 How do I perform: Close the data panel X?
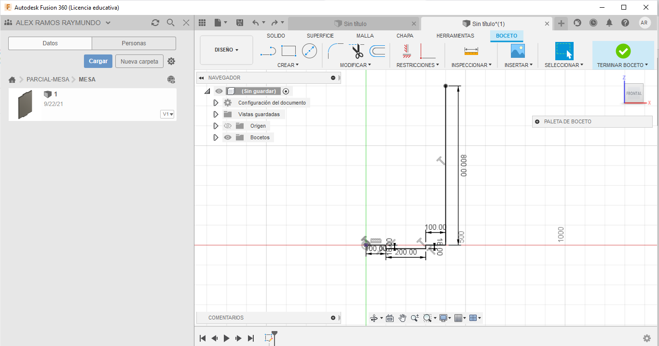tap(186, 23)
